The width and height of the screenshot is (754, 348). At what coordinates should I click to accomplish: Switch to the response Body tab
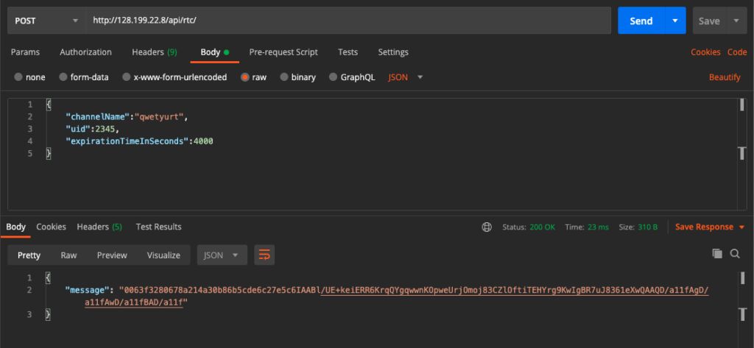point(16,227)
